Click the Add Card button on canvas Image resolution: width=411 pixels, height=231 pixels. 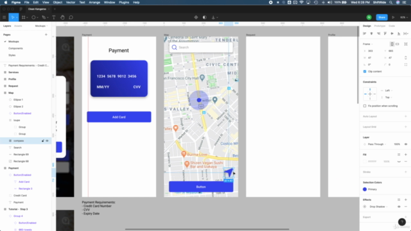[x=119, y=117]
